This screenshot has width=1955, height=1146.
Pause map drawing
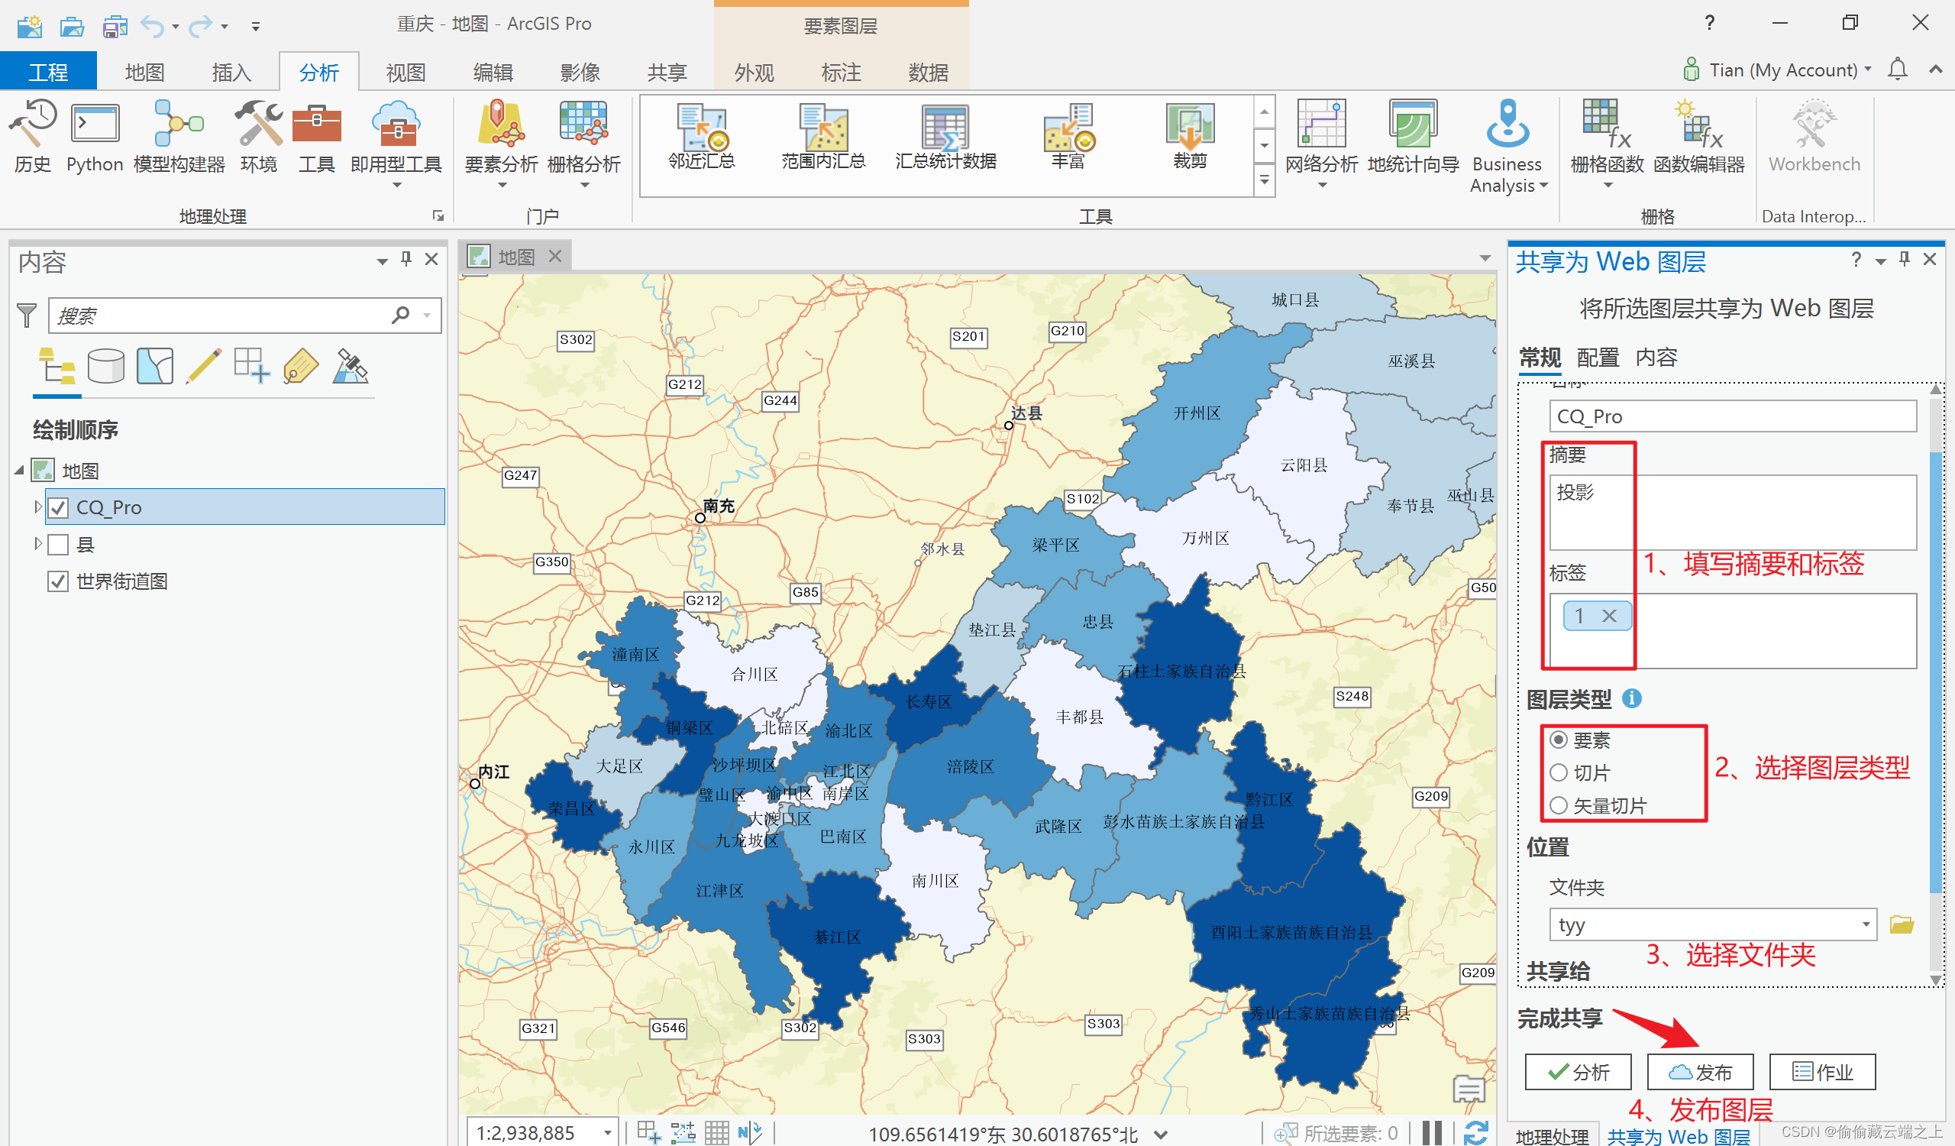click(x=1433, y=1133)
